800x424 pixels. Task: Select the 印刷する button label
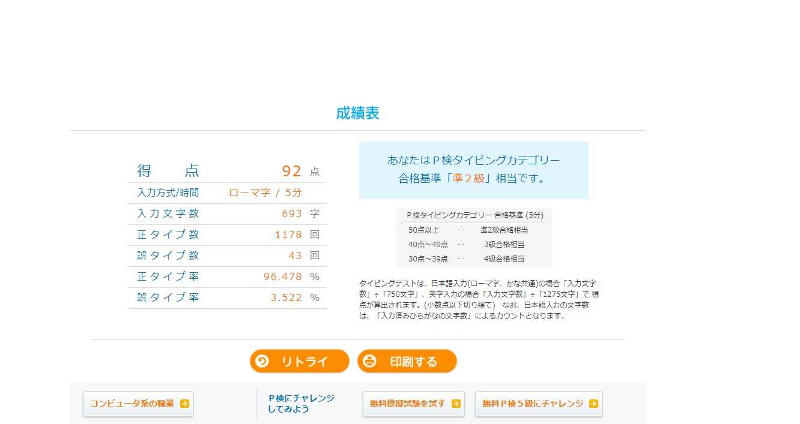pyautogui.click(x=414, y=362)
